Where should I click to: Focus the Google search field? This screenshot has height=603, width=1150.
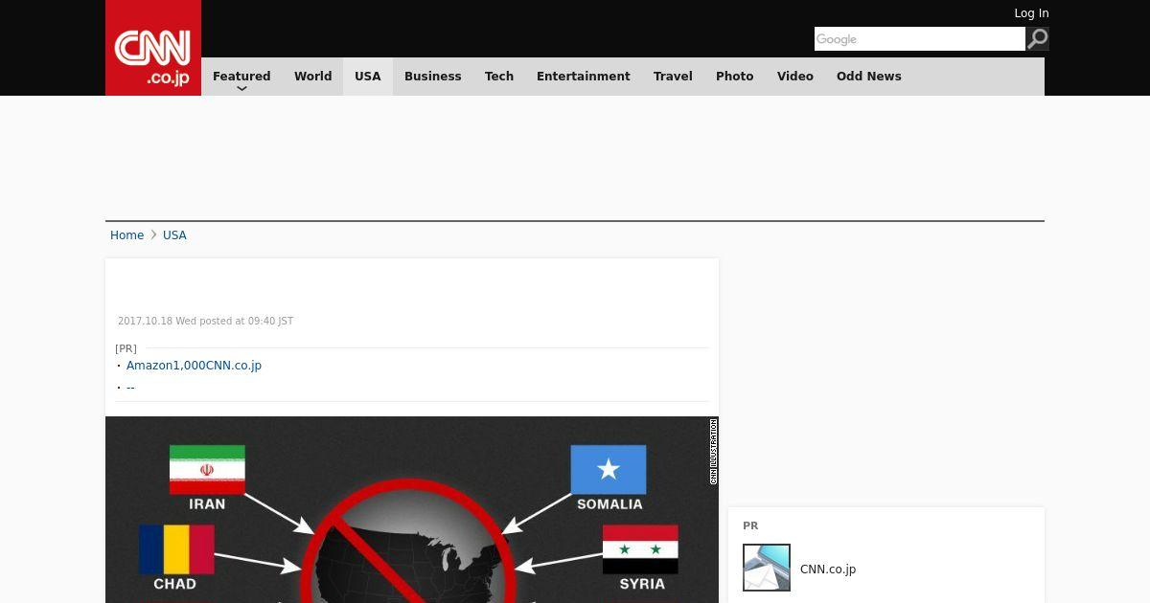coord(920,38)
